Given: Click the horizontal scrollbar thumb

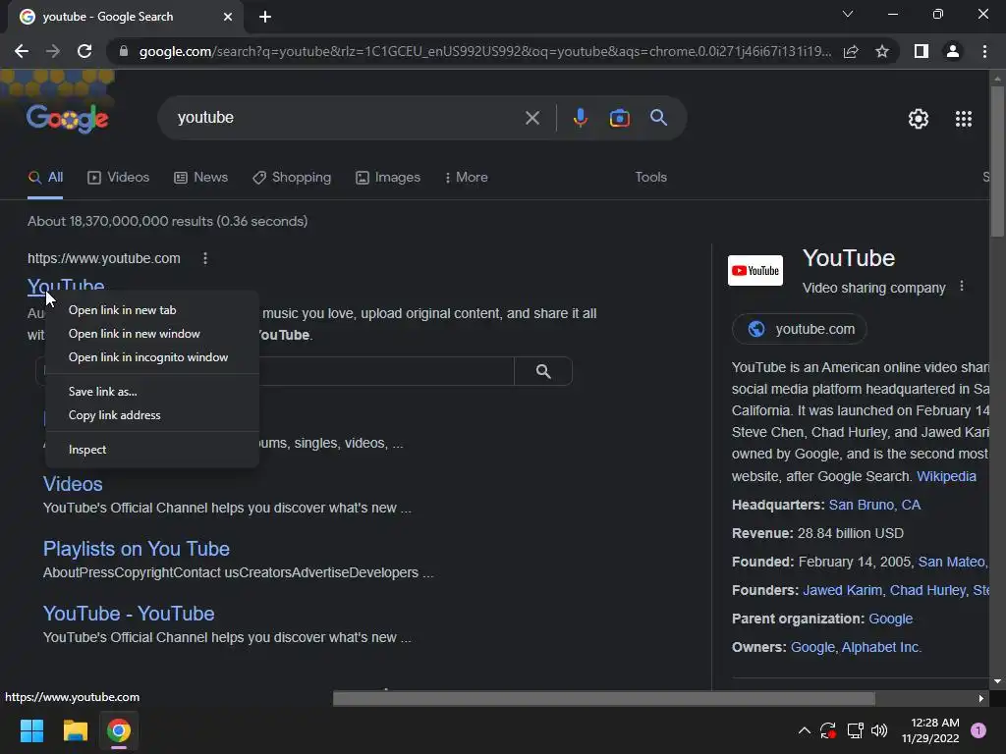Looking at the screenshot, I should pyautogui.click(x=604, y=698).
